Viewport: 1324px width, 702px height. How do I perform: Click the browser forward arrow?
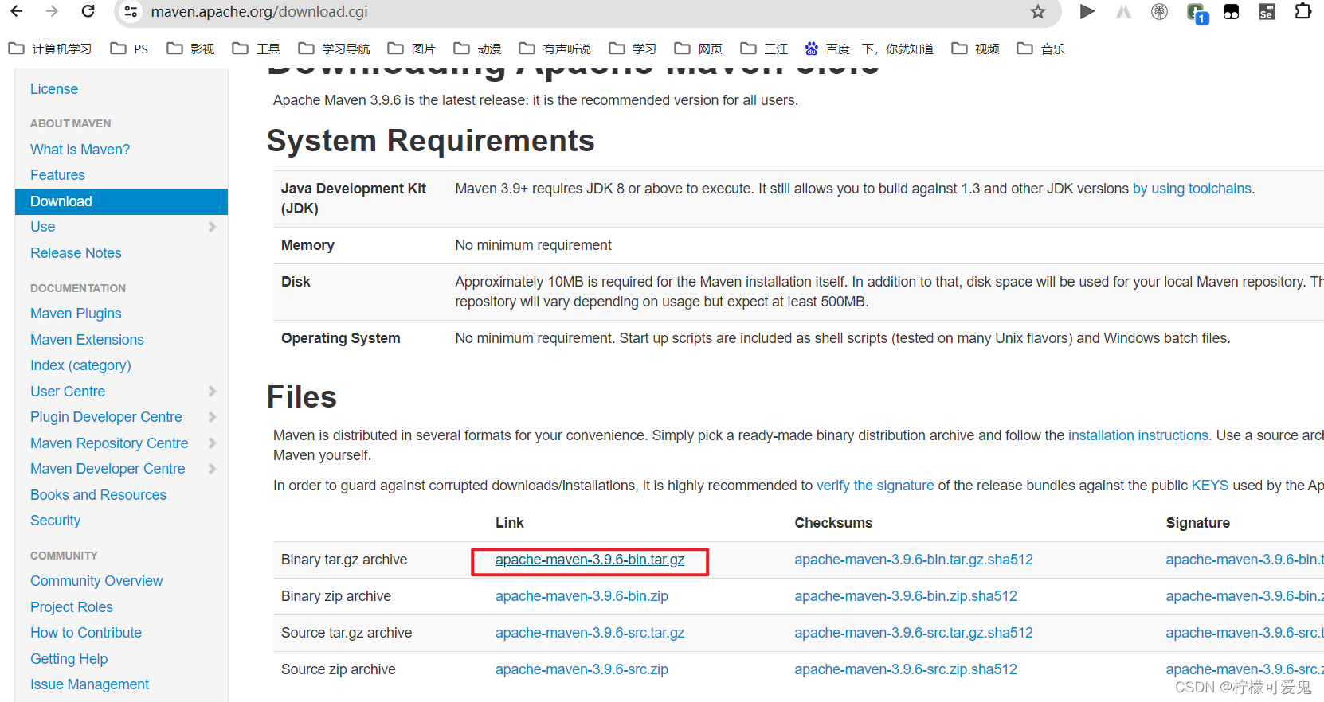pyautogui.click(x=52, y=11)
